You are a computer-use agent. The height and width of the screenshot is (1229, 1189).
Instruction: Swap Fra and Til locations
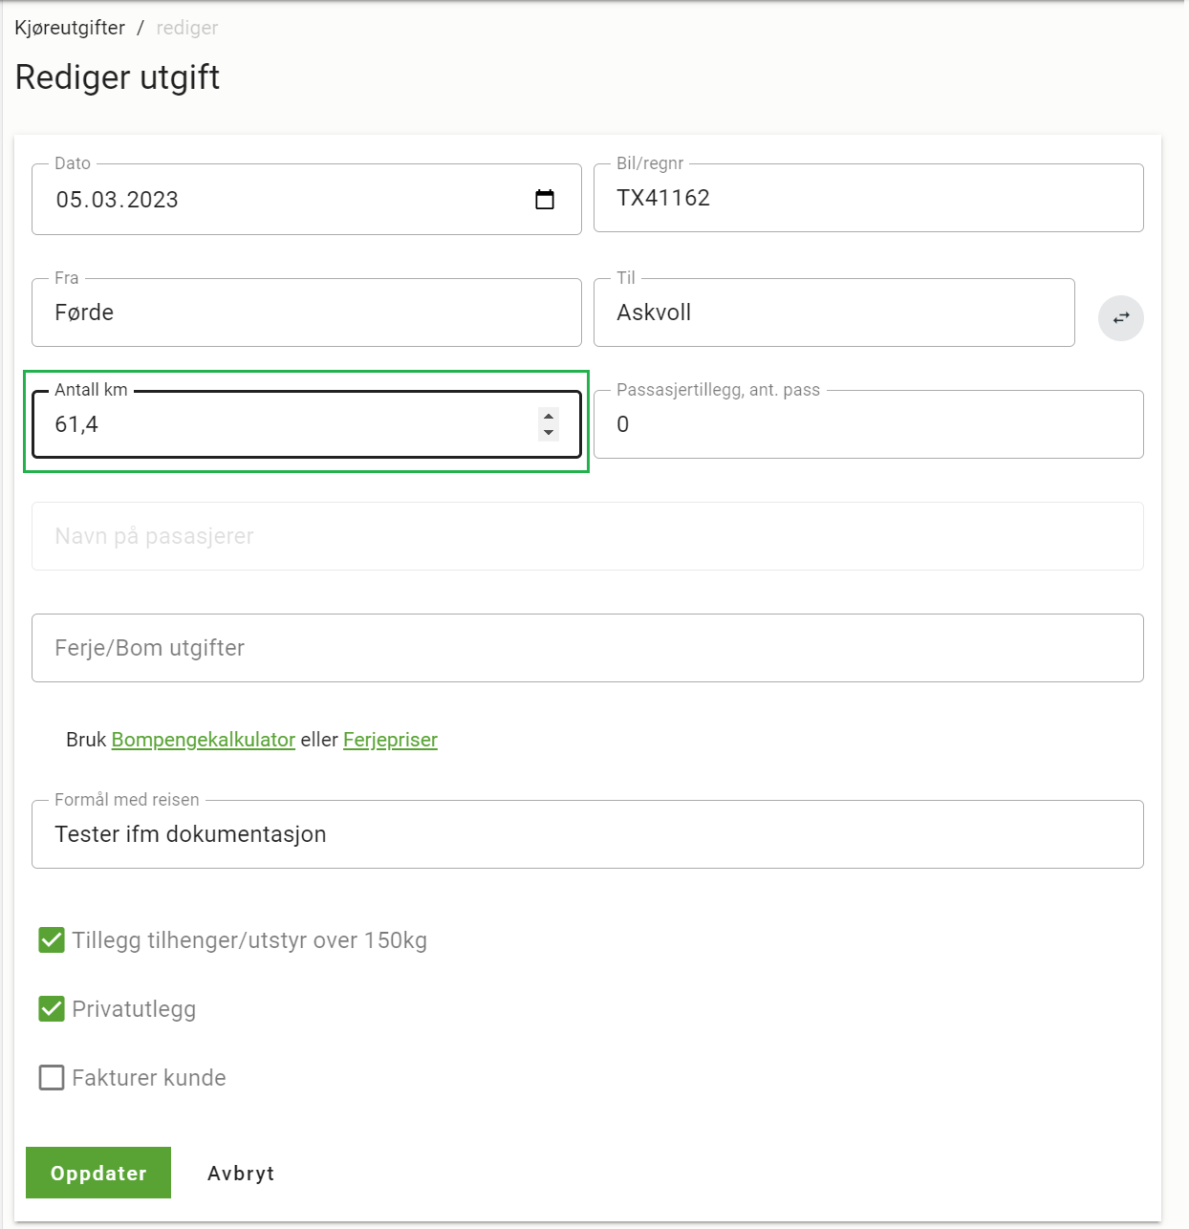1120,318
